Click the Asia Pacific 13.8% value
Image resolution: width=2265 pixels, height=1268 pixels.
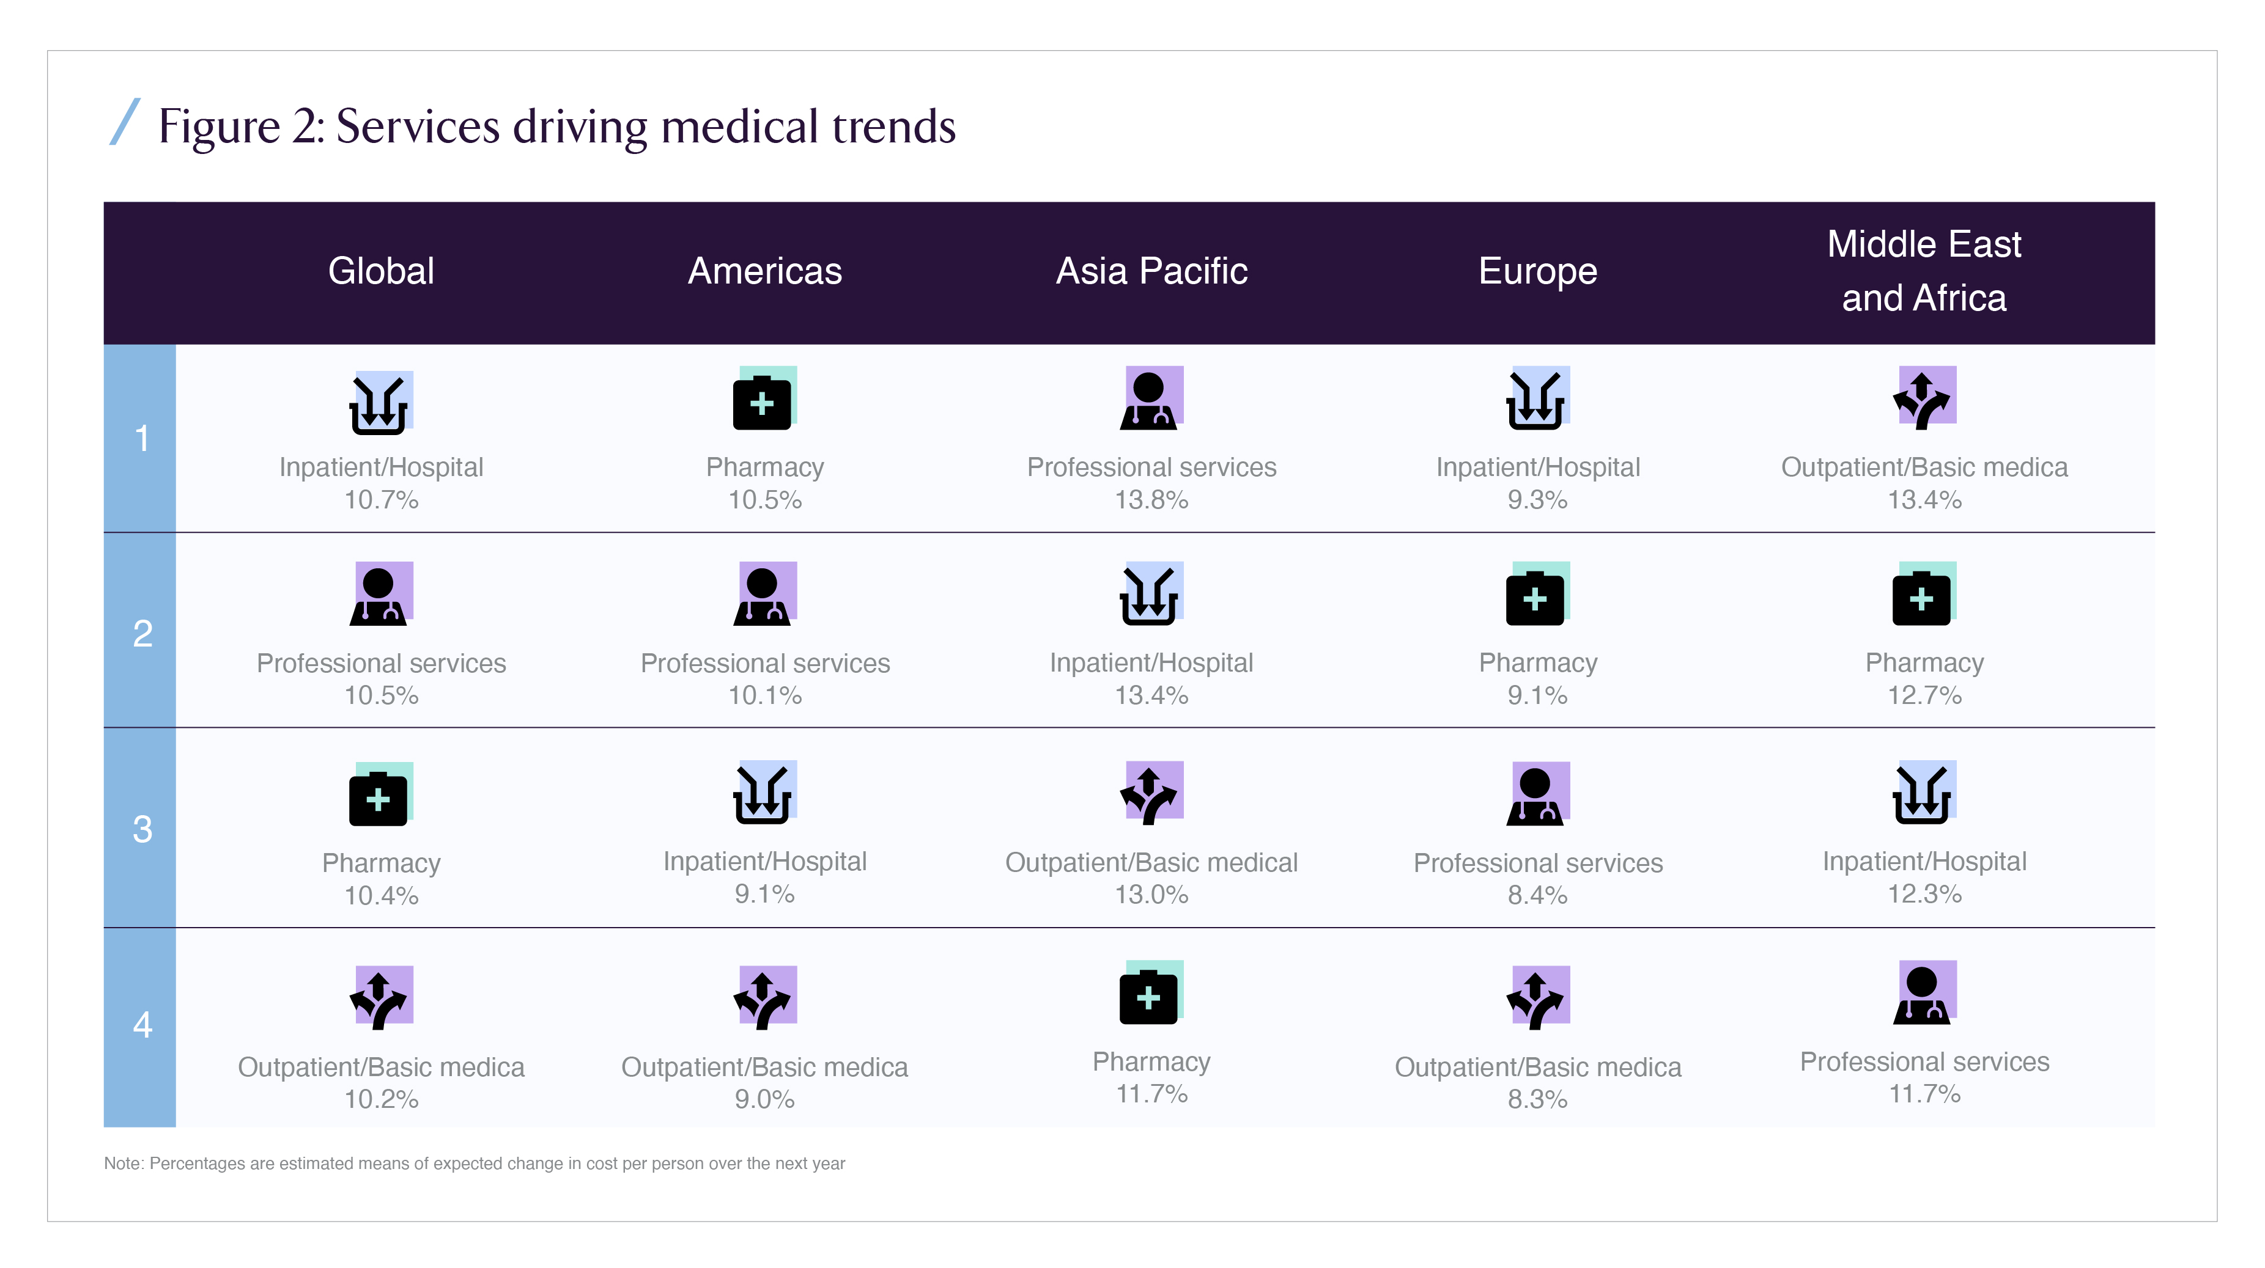1151,500
